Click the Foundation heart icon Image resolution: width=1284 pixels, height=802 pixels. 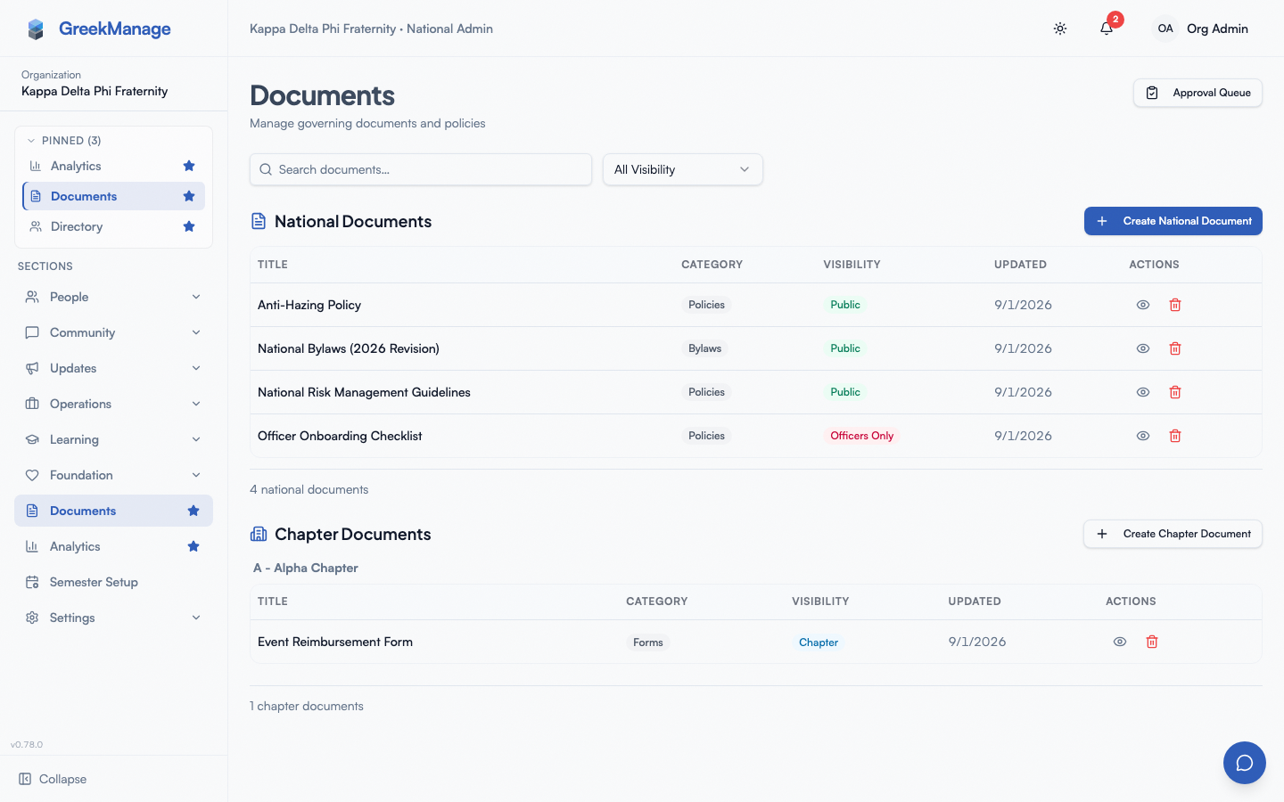(x=32, y=475)
